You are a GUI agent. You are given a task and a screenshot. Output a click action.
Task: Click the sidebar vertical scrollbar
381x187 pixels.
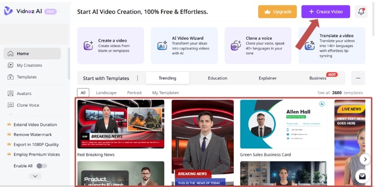coord(69,64)
